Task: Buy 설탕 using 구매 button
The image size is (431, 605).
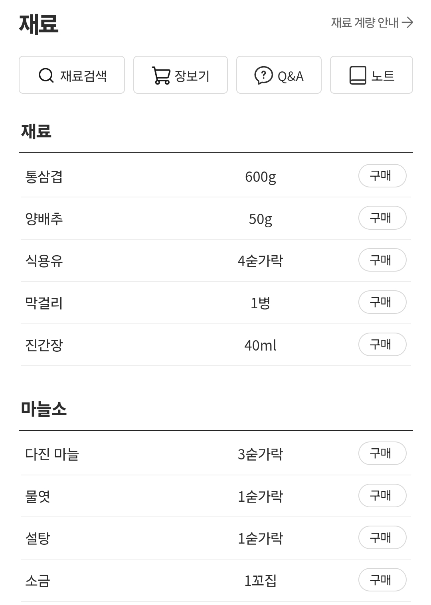Action: 382,538
